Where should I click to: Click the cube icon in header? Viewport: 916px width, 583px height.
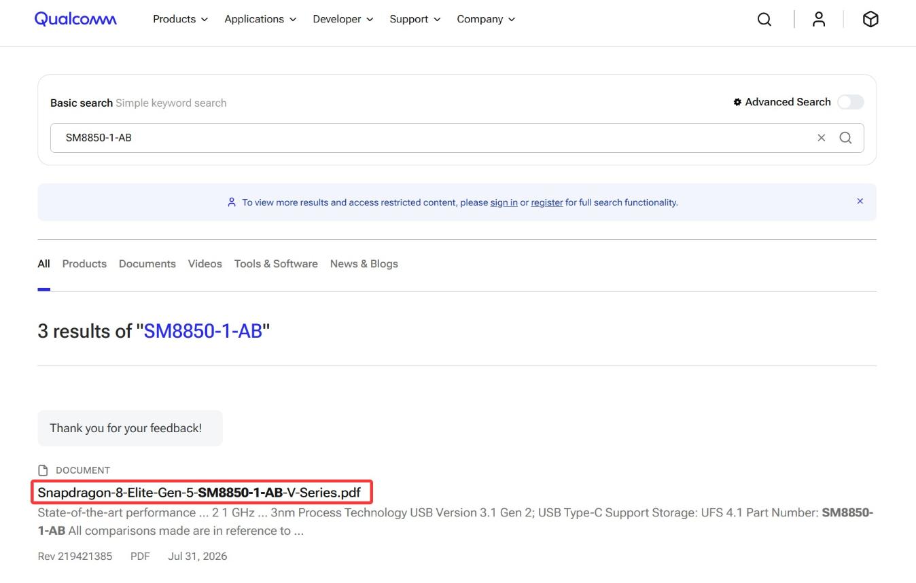(x=870, y=20)
